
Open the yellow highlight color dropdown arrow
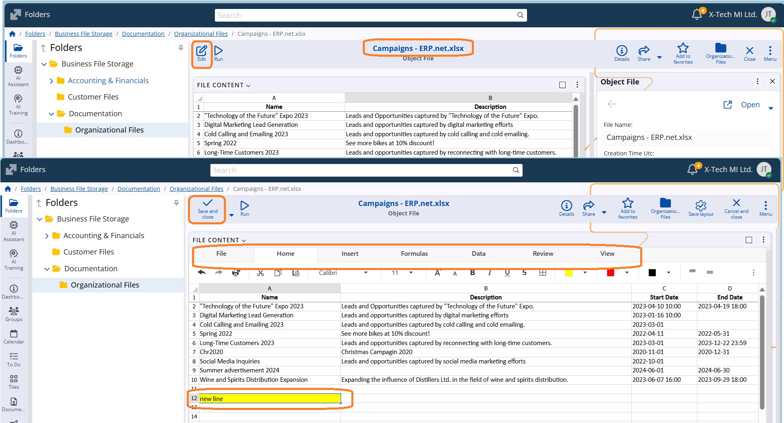[585, 272]
